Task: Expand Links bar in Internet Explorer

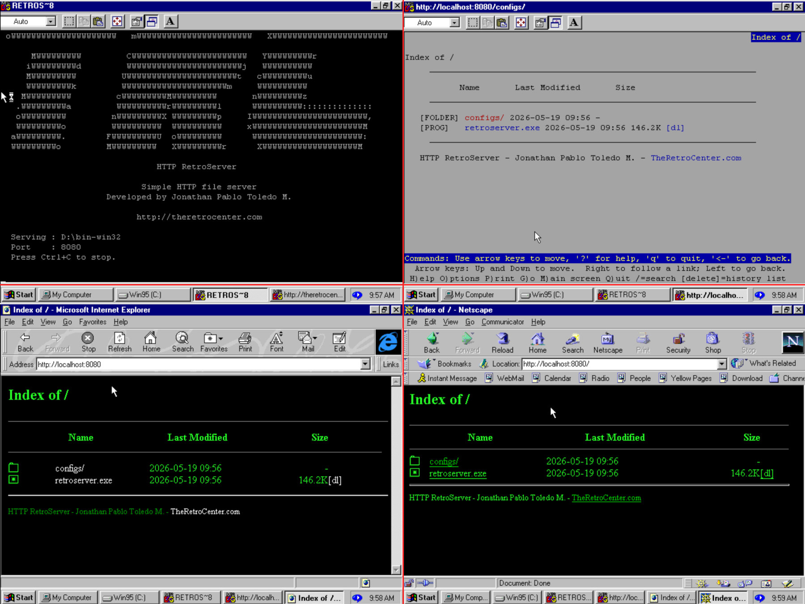Action: 390,364
